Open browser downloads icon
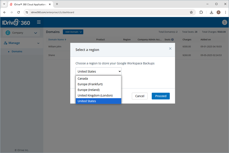The image size is (229, 153). click(x=211, y=12)
